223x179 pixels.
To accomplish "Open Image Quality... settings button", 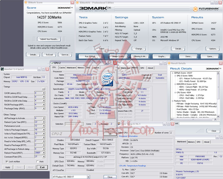I will coord(118,56).
